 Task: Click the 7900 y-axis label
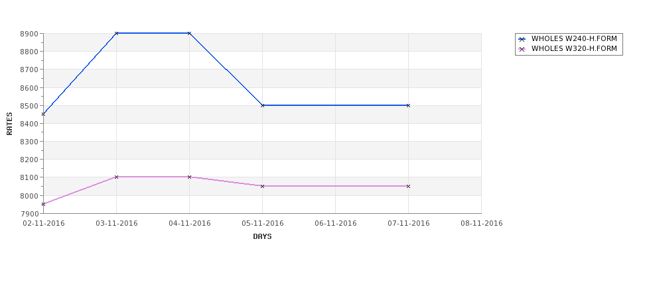(x=29, y=214)
